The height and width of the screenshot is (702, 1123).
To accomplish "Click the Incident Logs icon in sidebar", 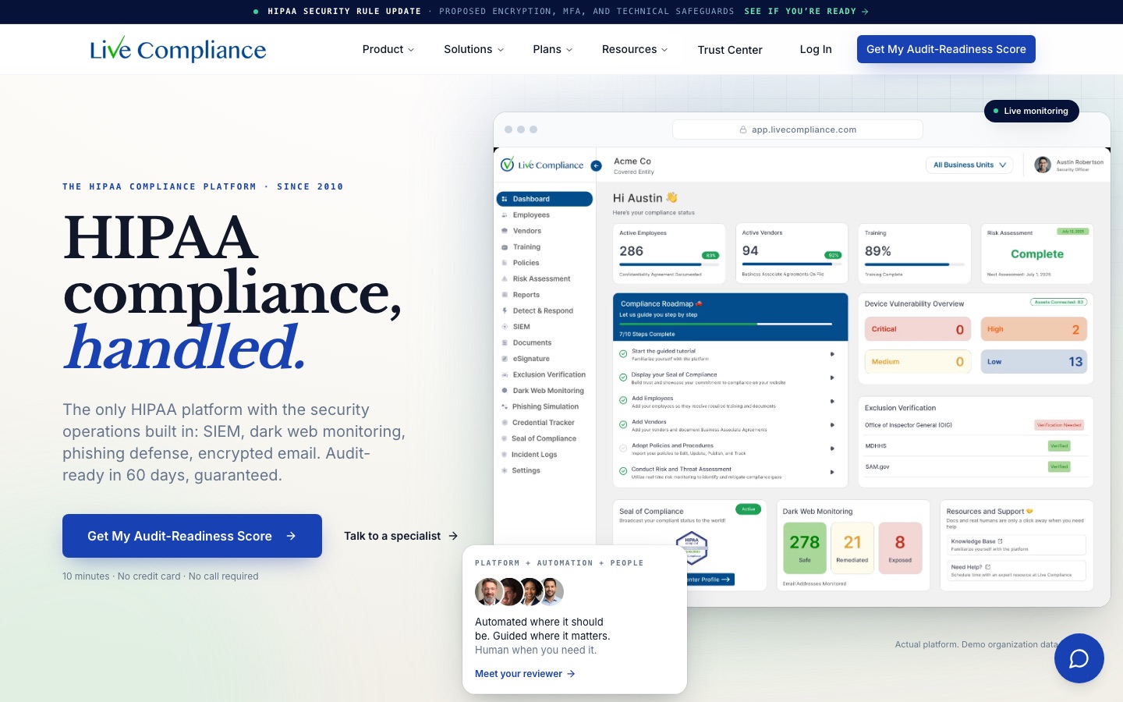I will (505, 455).
